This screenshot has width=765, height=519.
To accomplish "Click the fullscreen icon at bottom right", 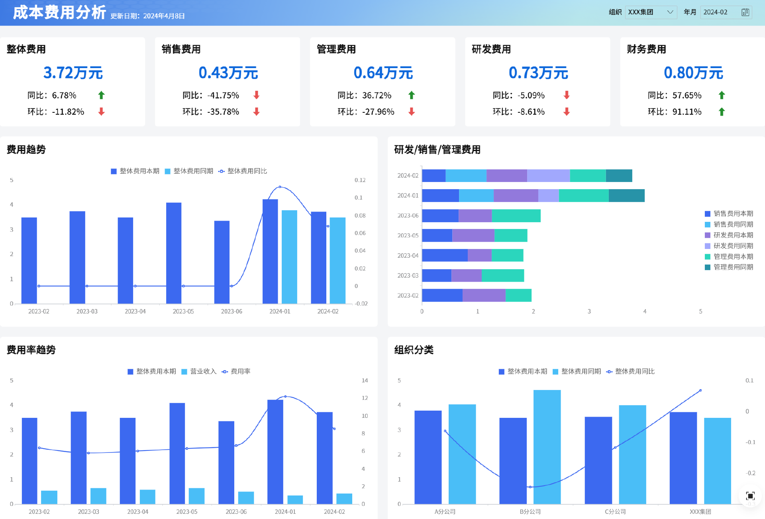I will [750, 496].
